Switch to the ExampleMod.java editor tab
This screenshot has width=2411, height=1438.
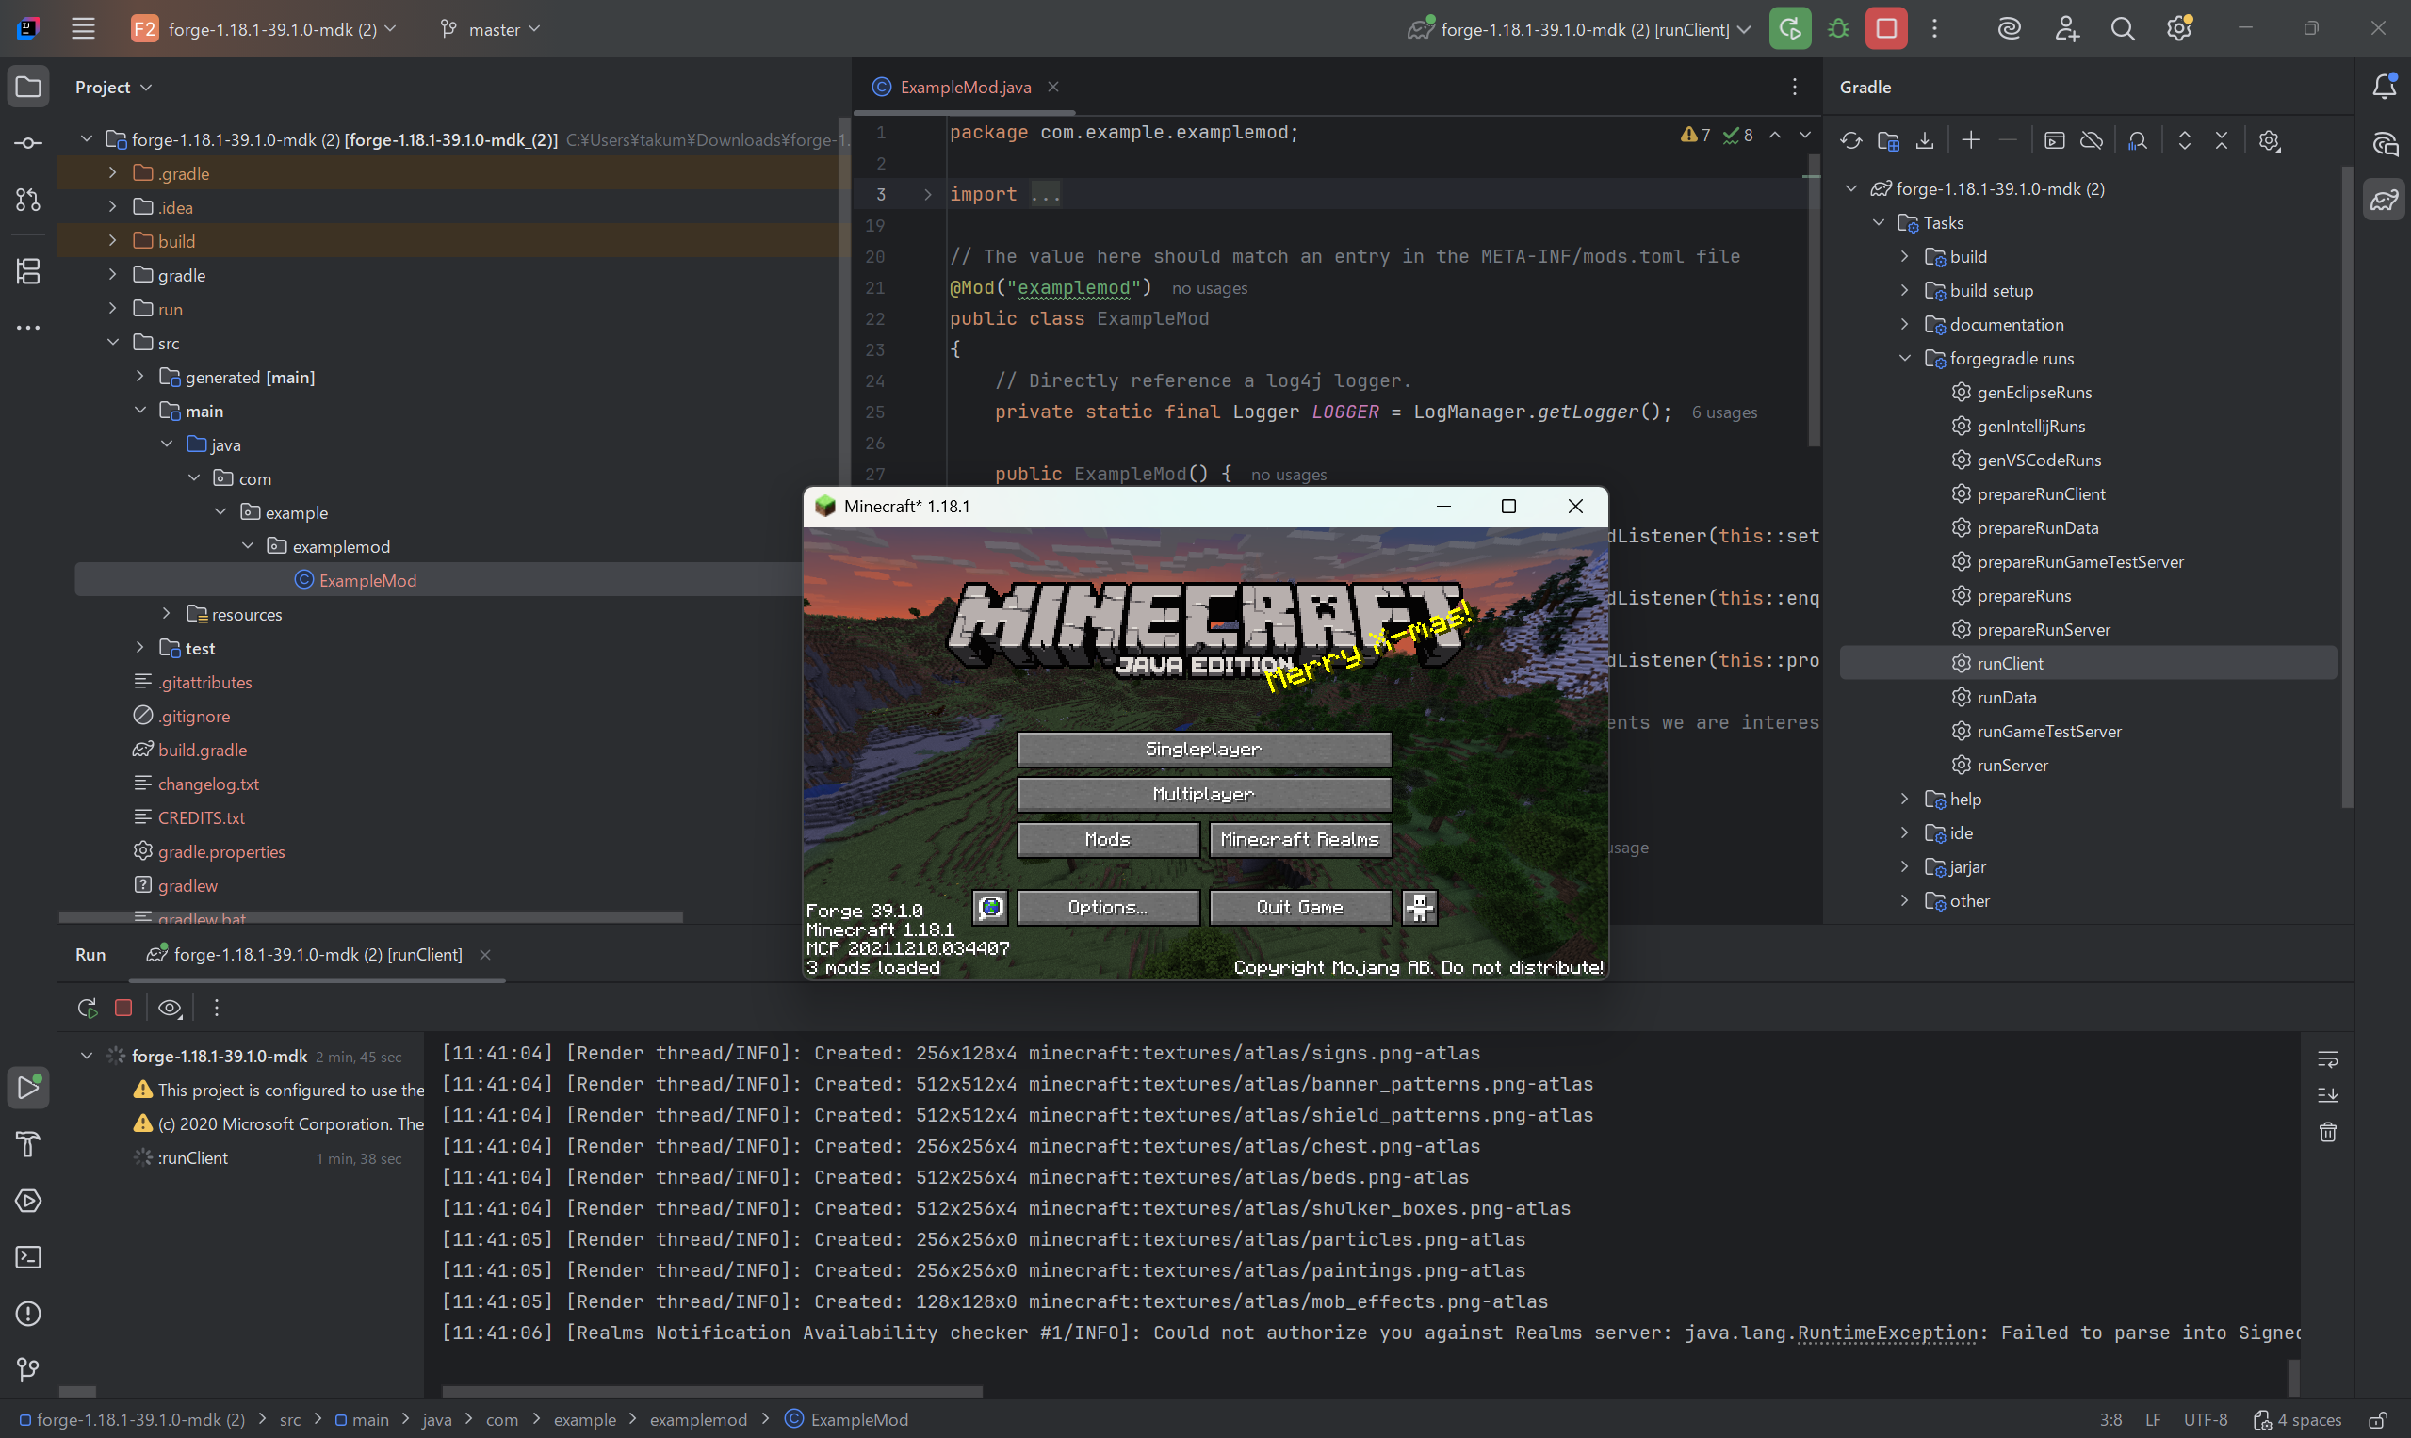click(963, 87)
